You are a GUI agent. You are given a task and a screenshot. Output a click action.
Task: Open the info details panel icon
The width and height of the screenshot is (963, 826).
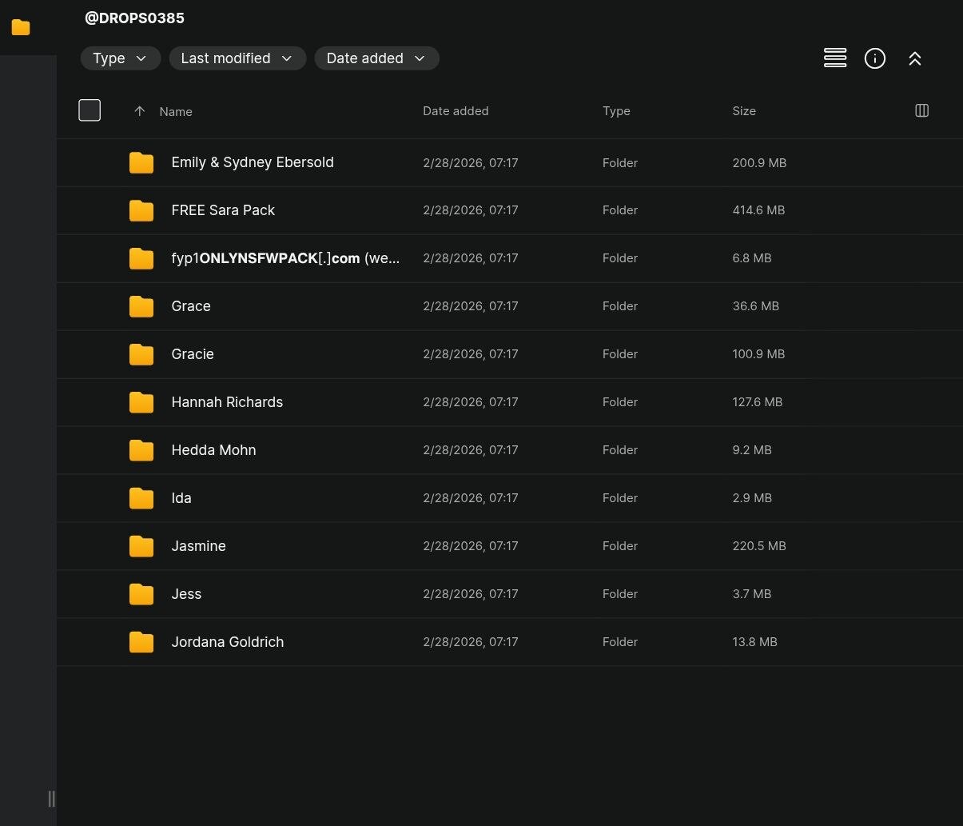(x=874, y=58)
